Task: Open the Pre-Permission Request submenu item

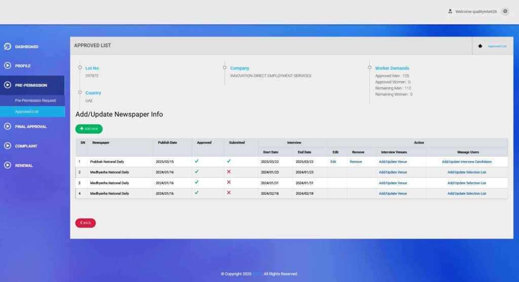Action: pos(35,100)
